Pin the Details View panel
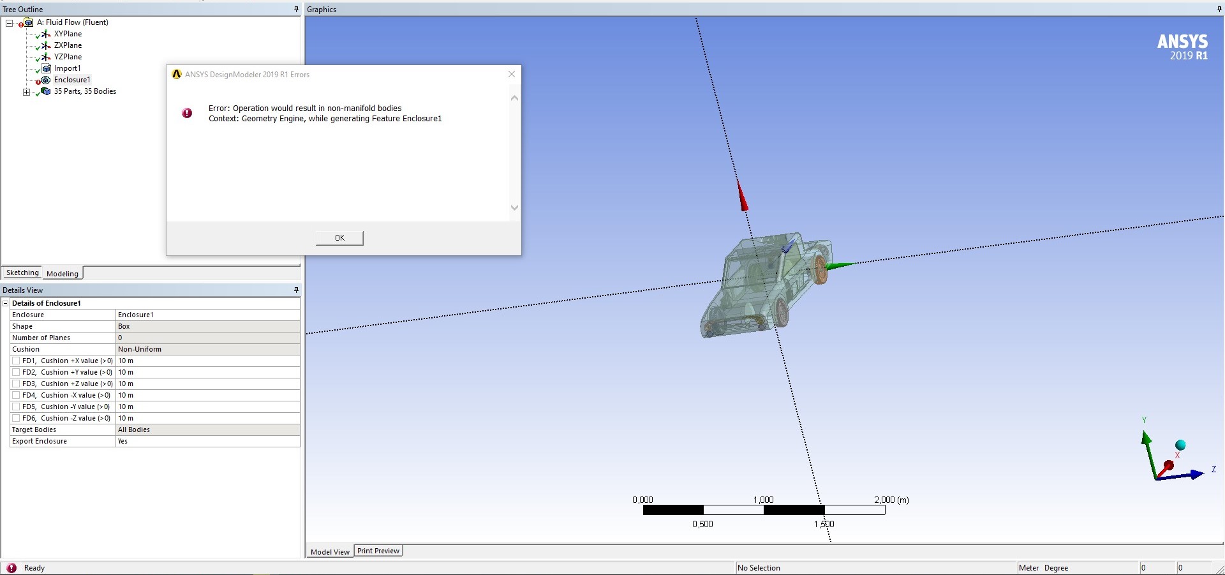The width and height of the screenshot is (1225, 575). (296, 290)
